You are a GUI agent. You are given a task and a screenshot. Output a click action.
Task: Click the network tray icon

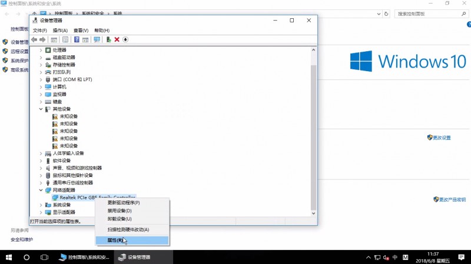pyautogui.click(x=377, y=258)
